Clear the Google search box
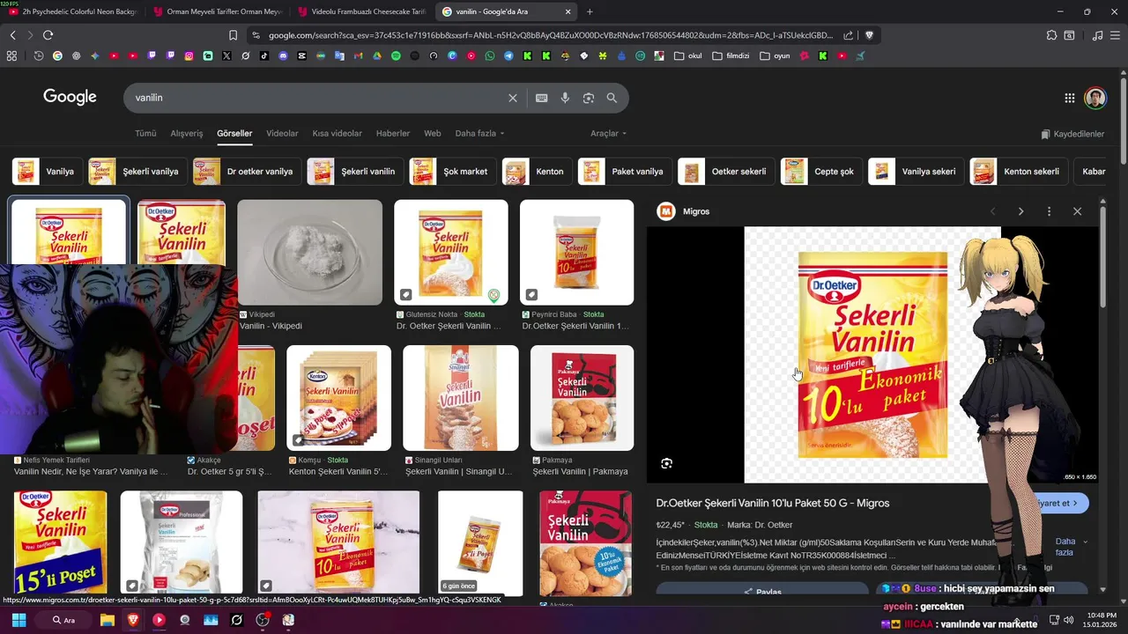 (x=513, y=98)
